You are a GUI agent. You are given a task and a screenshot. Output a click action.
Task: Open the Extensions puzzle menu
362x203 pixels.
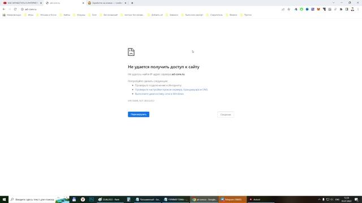(x=341, y=9)
